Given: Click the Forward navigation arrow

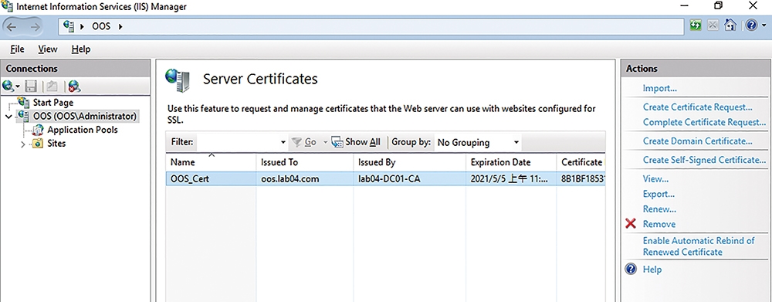Looking at the screenshot, I should tap(35, 27).
